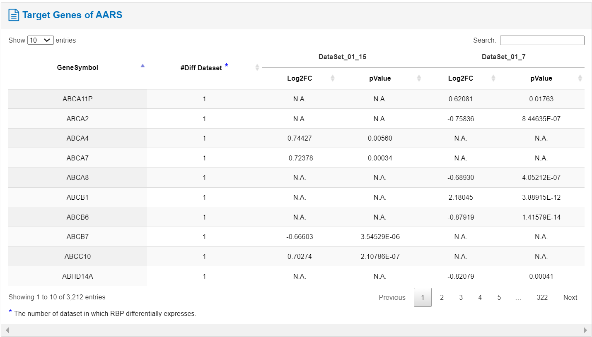Viewport: 592px width, 337px height.
Task: Sort by GeneSymbol column arrow
Action: (x=143, y=65)
